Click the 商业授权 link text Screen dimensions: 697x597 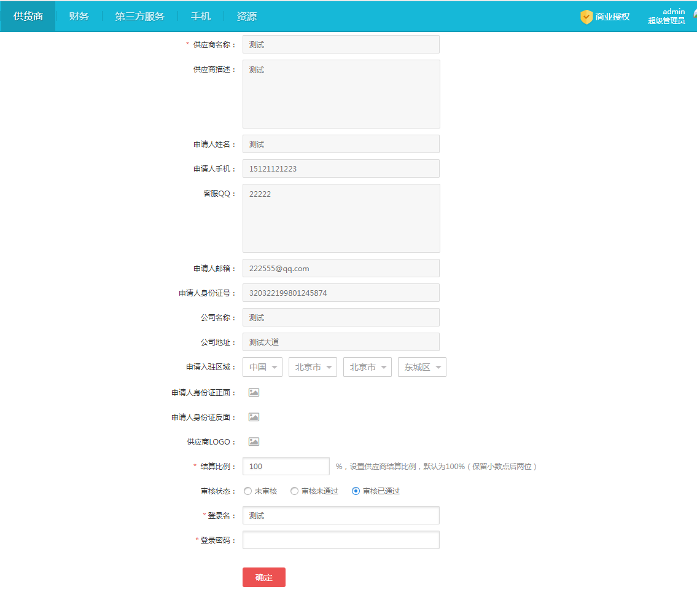tap(612, 17)
